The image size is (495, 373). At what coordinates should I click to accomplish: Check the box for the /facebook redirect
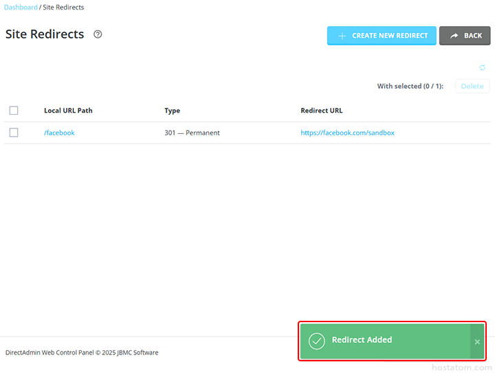[14, 133]
